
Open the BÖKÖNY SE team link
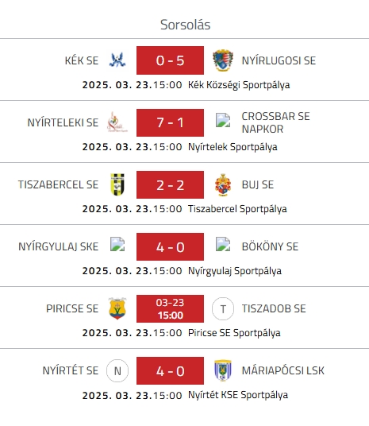point(270,246)
